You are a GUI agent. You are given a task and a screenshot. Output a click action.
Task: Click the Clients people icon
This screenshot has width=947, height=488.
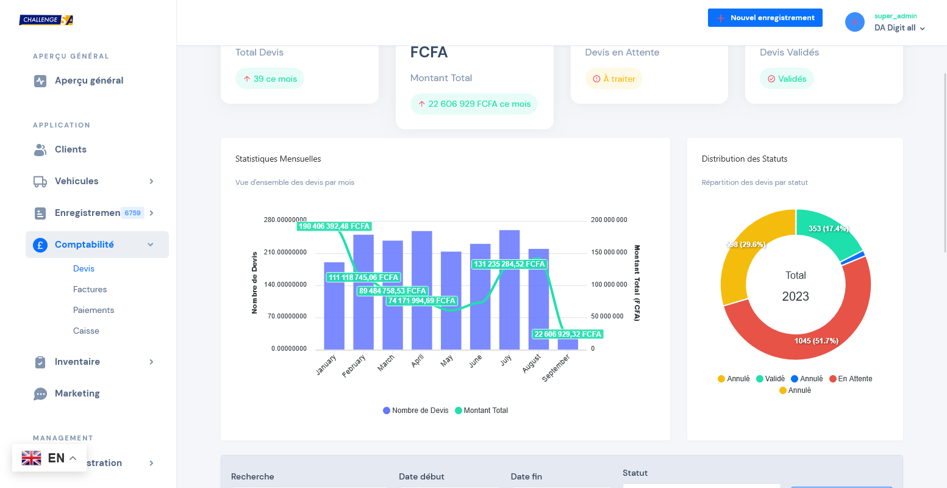click(x=40, y=149)
